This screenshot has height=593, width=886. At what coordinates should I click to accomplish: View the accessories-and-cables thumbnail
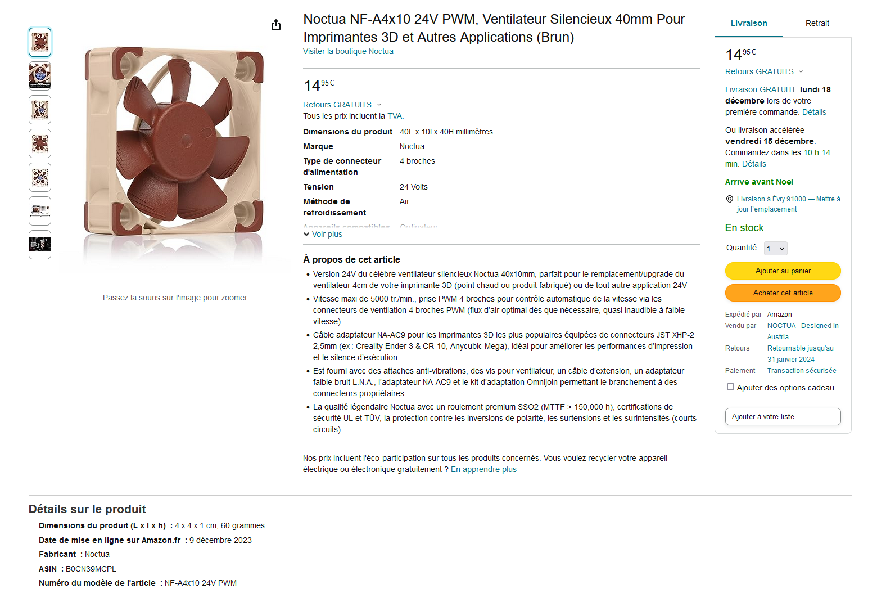[x=40, y=211]
